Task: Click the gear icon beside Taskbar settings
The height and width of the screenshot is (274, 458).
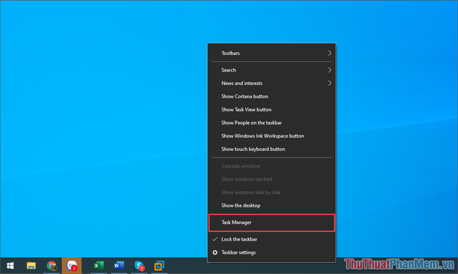Action: [215, 252]
